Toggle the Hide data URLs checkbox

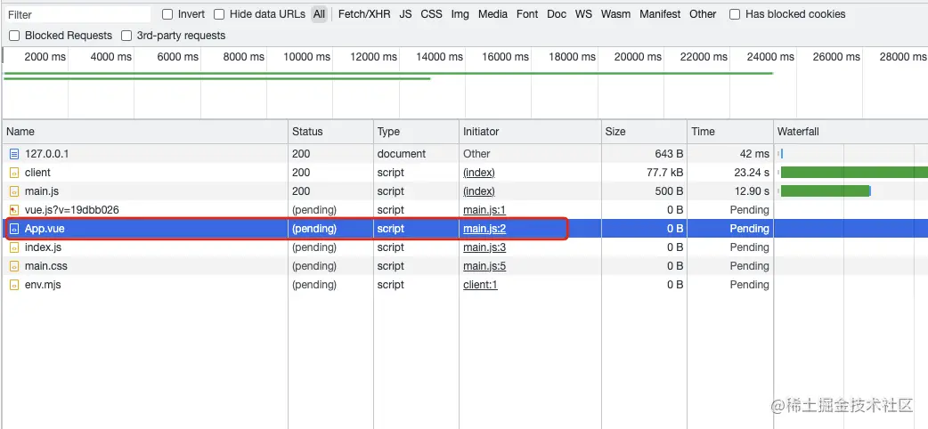coord(219,14)
